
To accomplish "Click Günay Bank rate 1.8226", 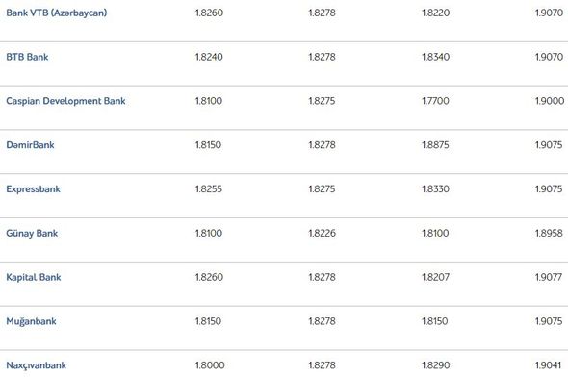I will pos(323,233).
